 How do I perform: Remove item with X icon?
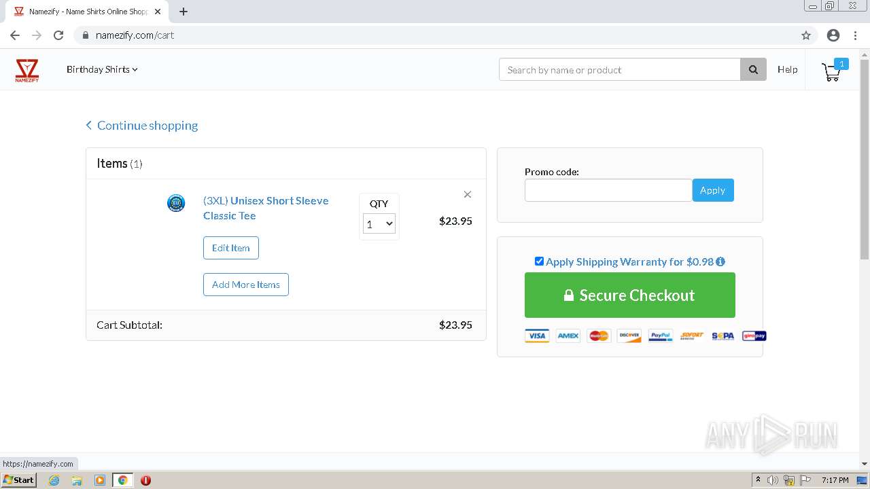pos(468,194)
